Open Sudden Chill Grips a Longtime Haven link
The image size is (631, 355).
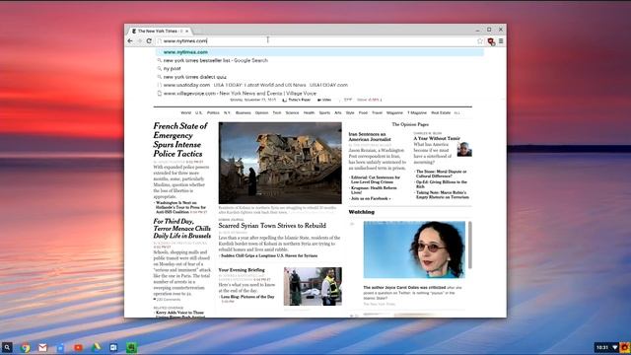click(269, 256)
